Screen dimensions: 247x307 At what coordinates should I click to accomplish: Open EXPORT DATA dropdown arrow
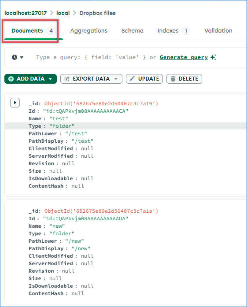pos(116,79)
